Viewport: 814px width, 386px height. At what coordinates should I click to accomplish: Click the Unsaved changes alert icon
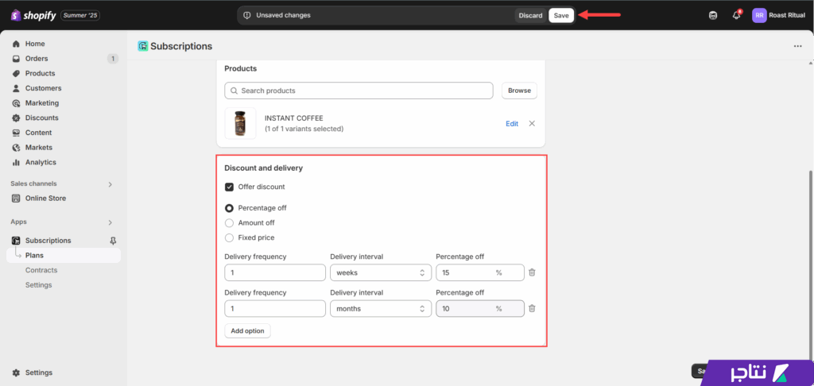pos(247,16)
